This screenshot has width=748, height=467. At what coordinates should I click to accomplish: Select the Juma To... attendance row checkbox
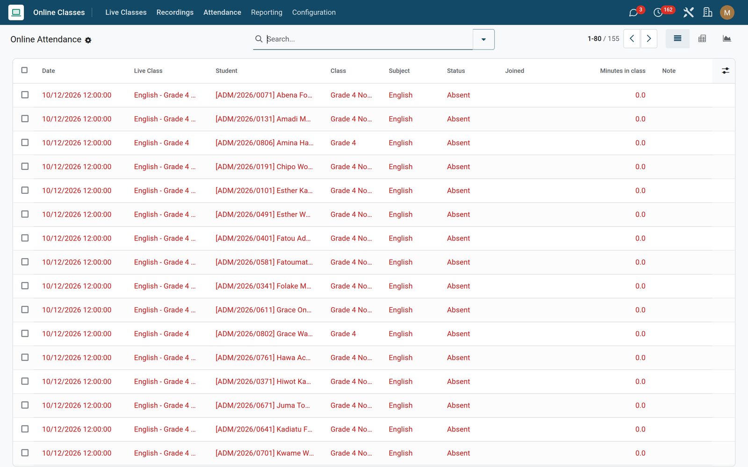point(25,405)
